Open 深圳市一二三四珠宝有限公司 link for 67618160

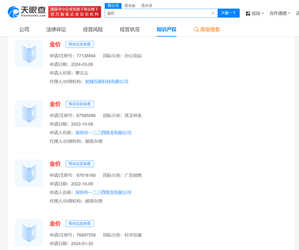[x=103, y=192]
